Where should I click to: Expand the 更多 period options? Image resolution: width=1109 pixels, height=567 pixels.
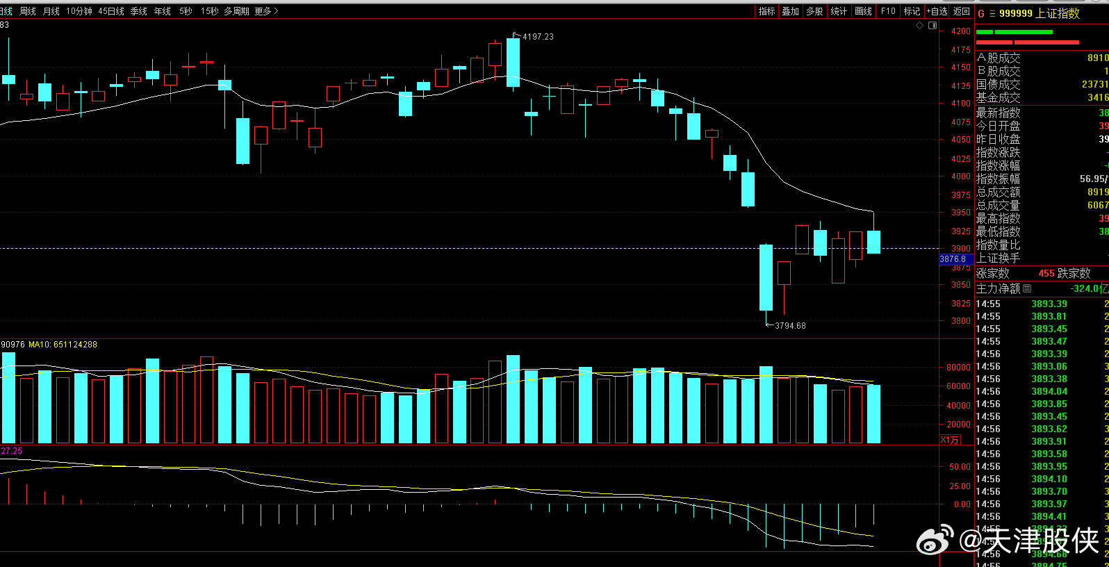(266, 11)
